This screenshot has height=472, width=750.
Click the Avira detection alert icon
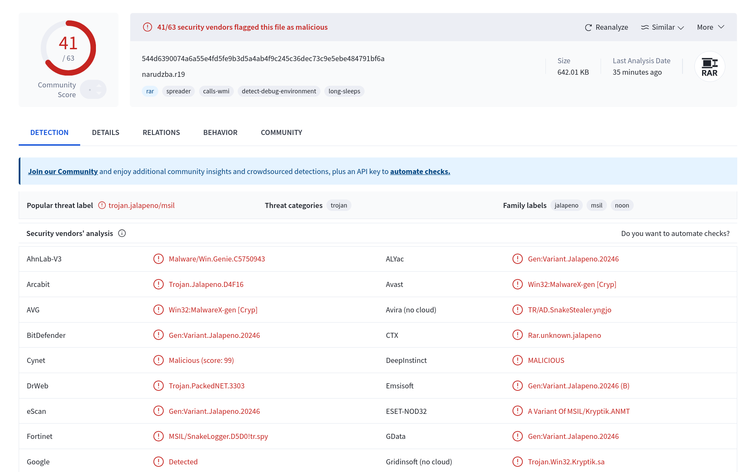[x=517, y=310]
